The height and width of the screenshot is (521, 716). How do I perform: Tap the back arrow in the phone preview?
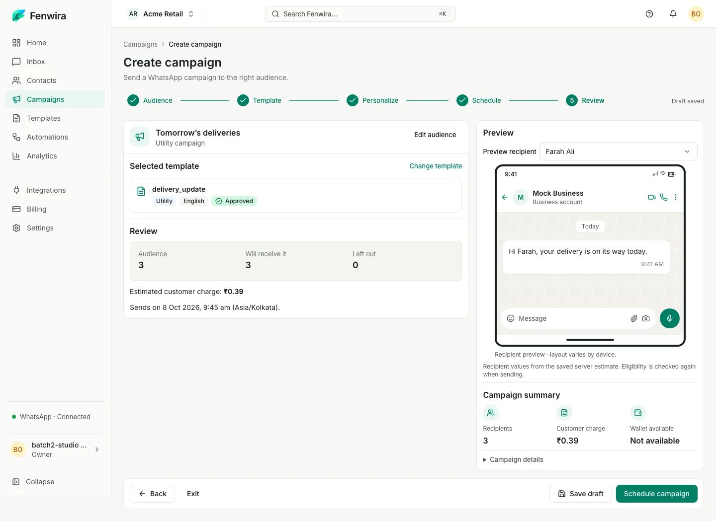pyautogui.click(x=505, y=197)
